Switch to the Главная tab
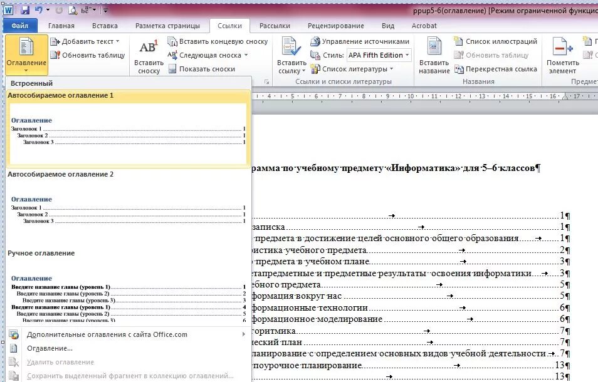 [61, 26]
